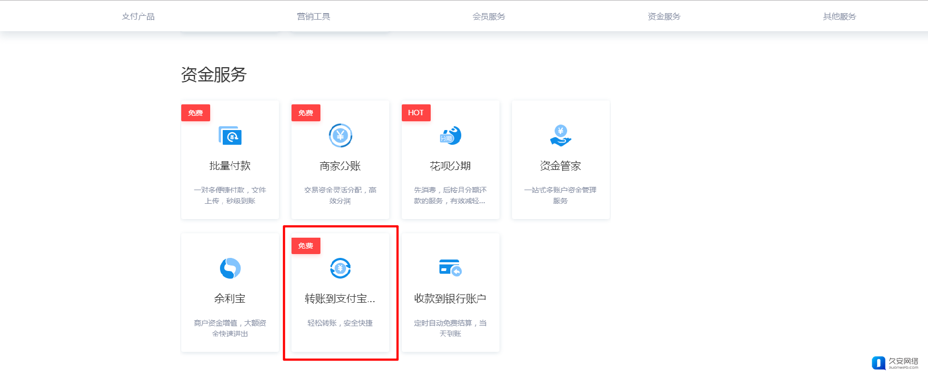Open the 其他服务 tab
This screenshot has width=928, height=377.
click(839, 16)
